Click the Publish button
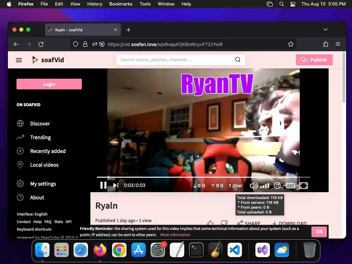 [x=314, y=60]
